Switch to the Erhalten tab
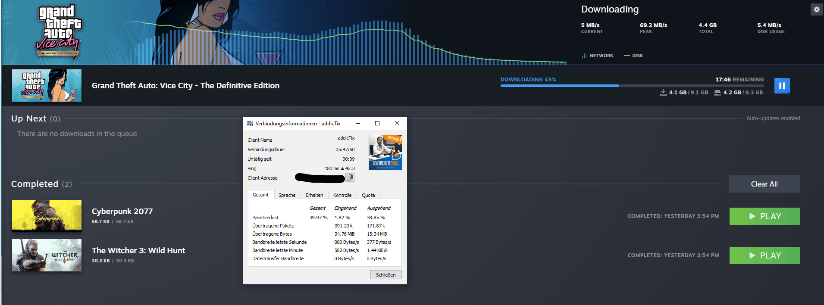The height and width of the screenshot is (305, 824). [x=314, y=195]
